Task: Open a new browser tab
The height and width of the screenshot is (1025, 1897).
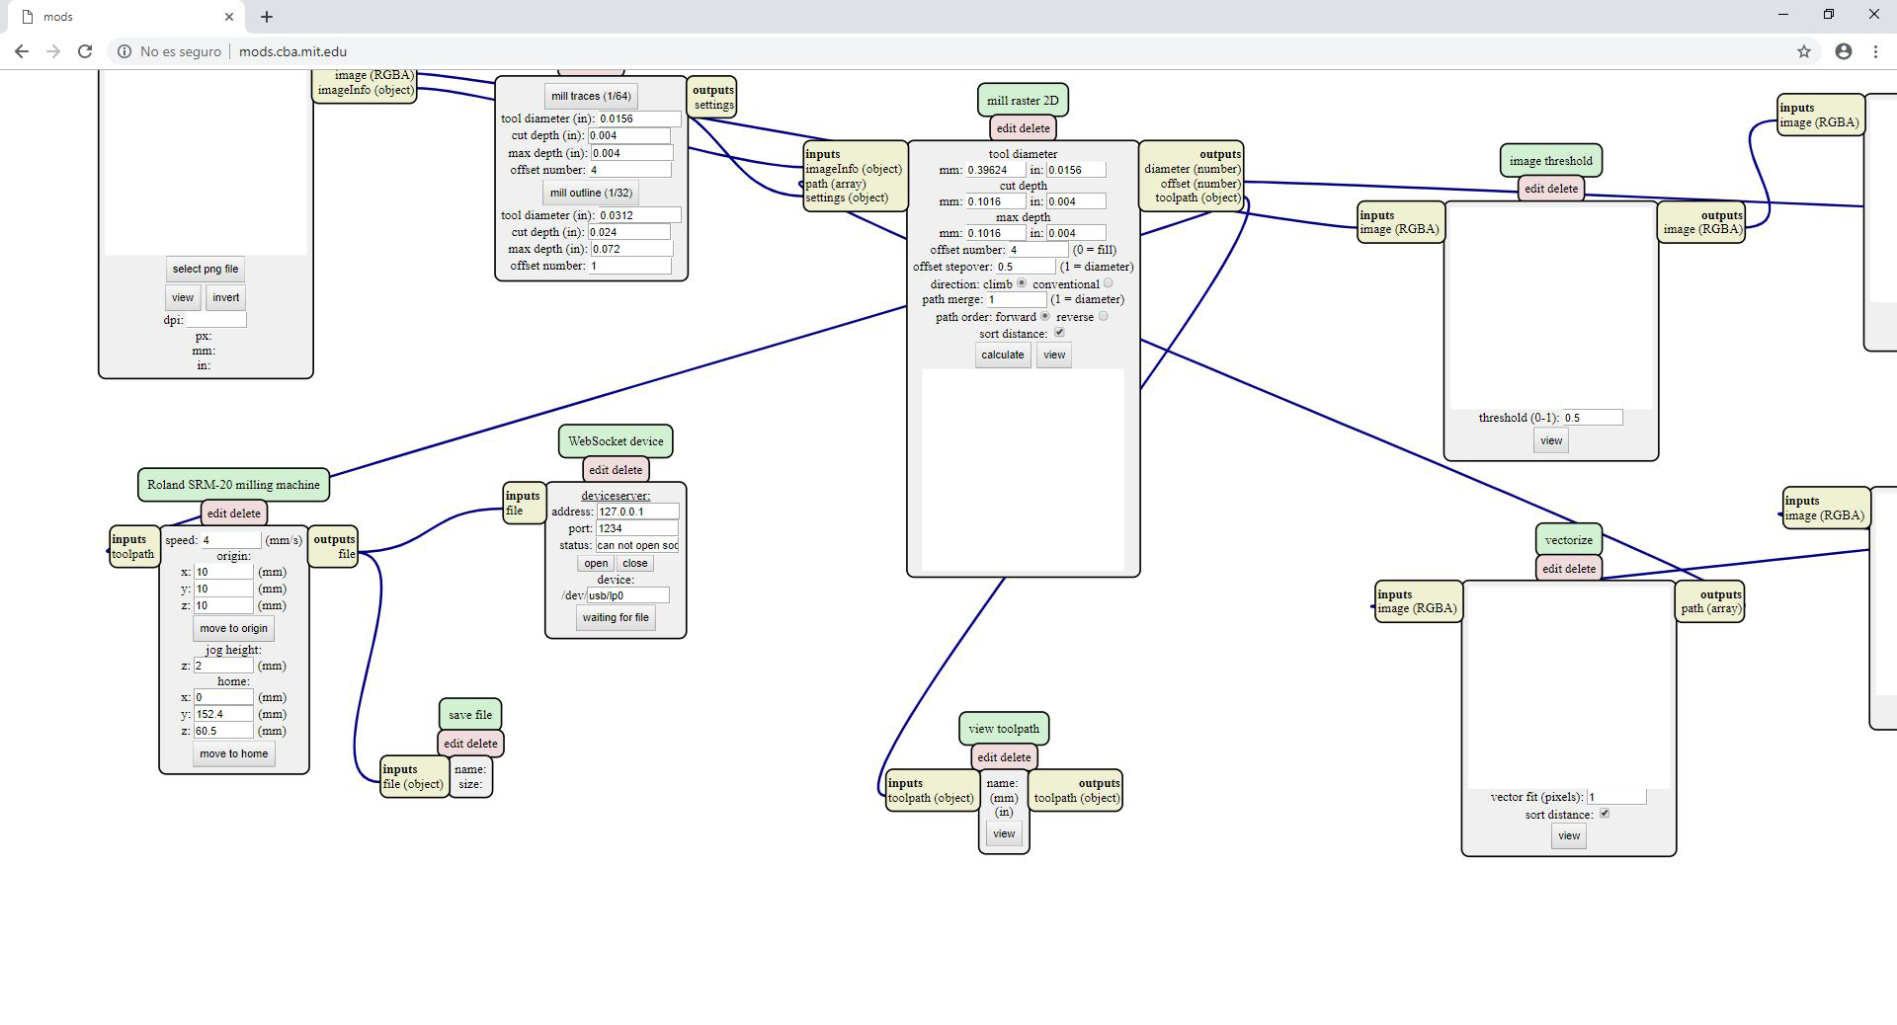Action: click(x=267, y=17)
